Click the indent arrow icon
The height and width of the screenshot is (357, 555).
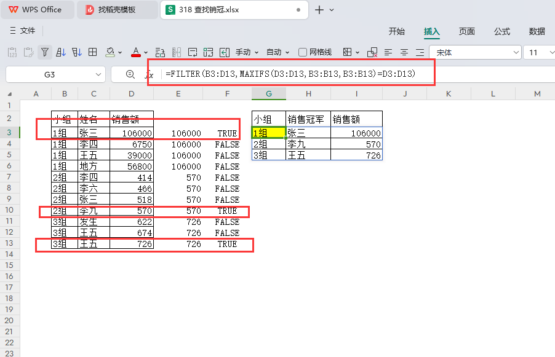pos(225,52)
